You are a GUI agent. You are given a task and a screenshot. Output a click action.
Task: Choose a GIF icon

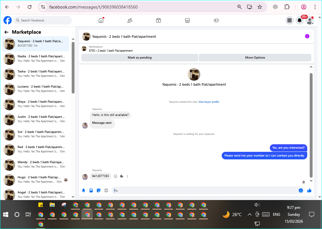106,191
